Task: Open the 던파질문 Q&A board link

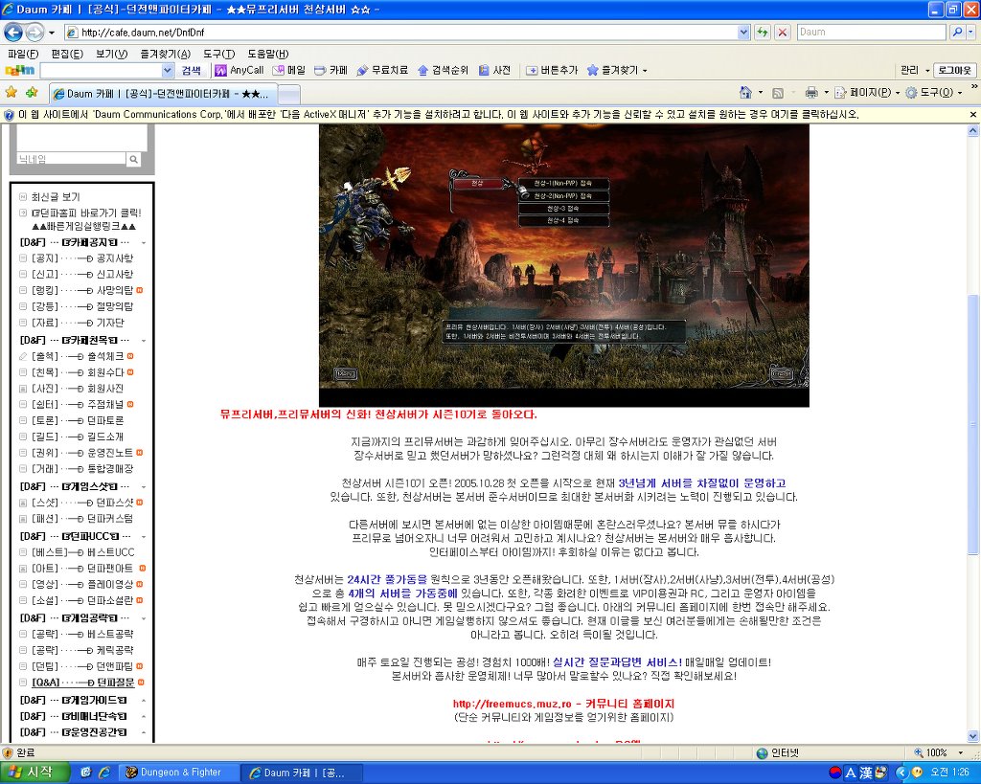Action: 82,683
